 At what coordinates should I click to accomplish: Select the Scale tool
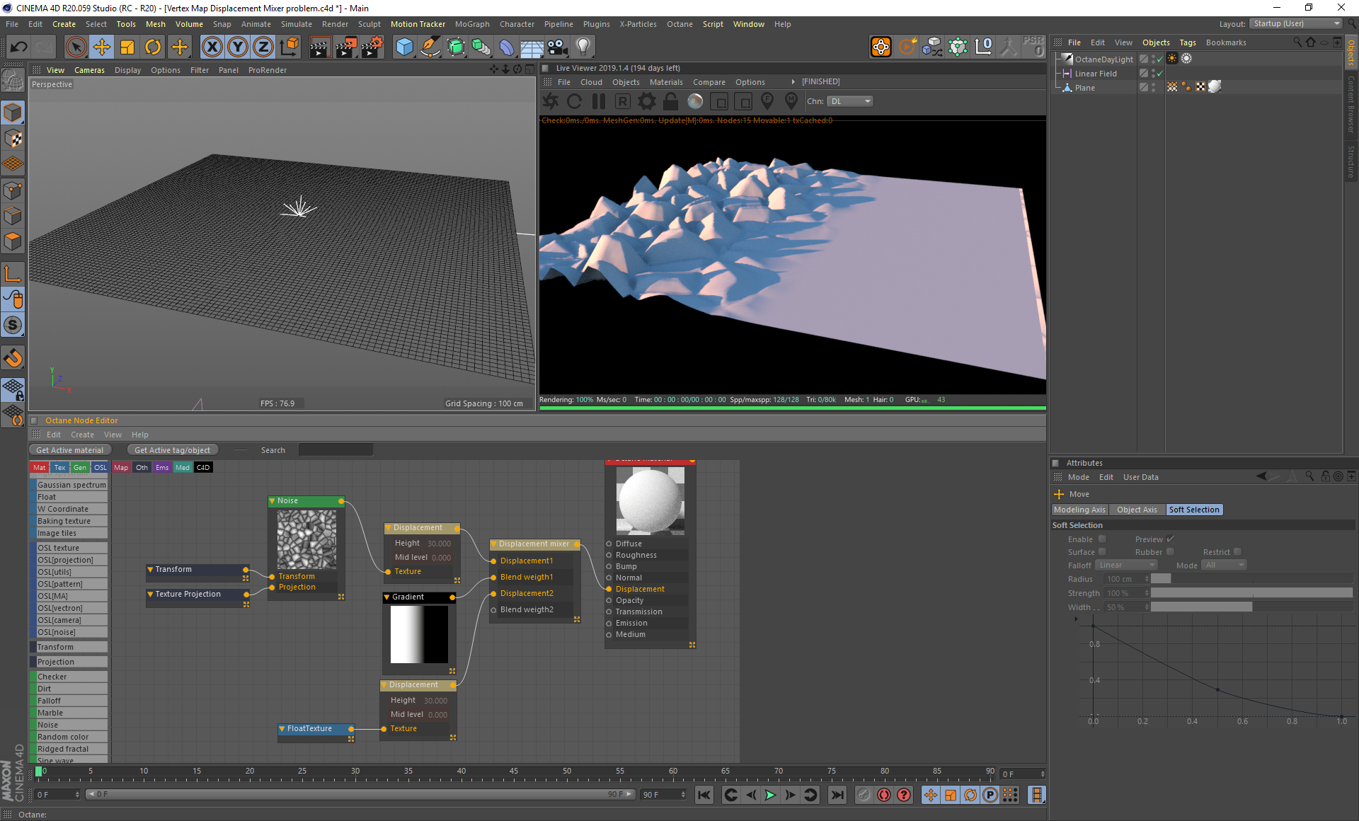tap(127, 47)
